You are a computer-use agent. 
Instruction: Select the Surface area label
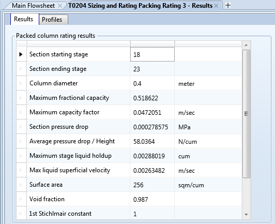pyautogui.click(x=46, y=185)
